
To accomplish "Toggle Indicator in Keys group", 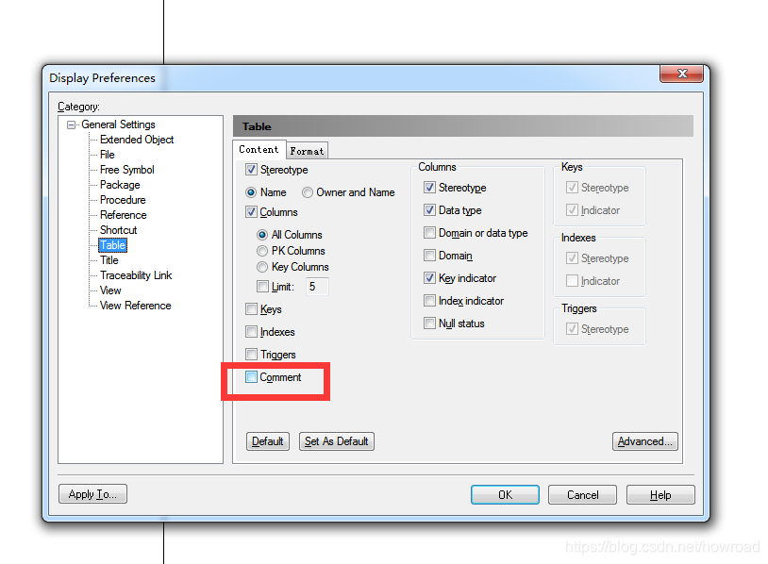I will (x=572, y=210).
